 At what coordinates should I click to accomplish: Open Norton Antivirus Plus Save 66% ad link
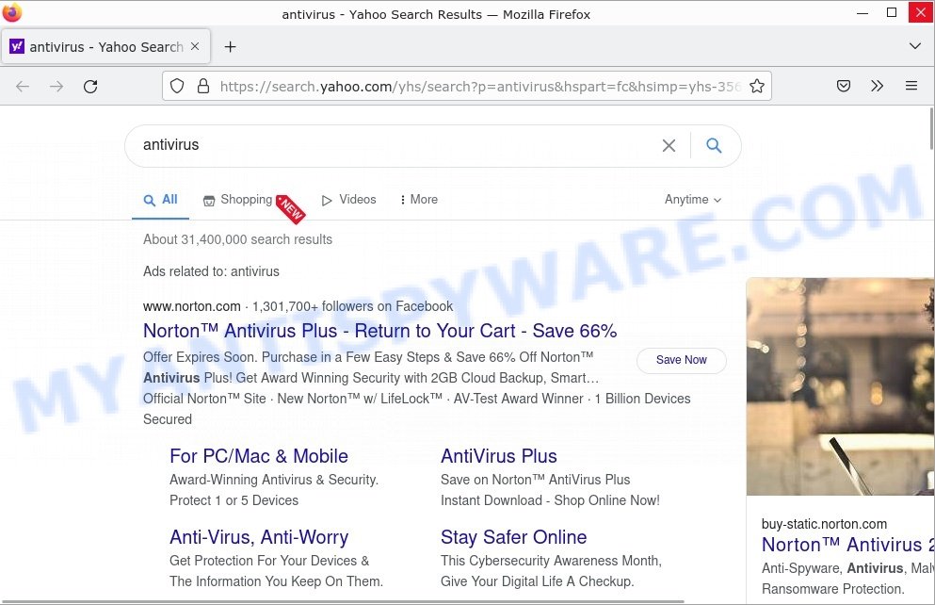pyautogui.click(x=379, y=331)
